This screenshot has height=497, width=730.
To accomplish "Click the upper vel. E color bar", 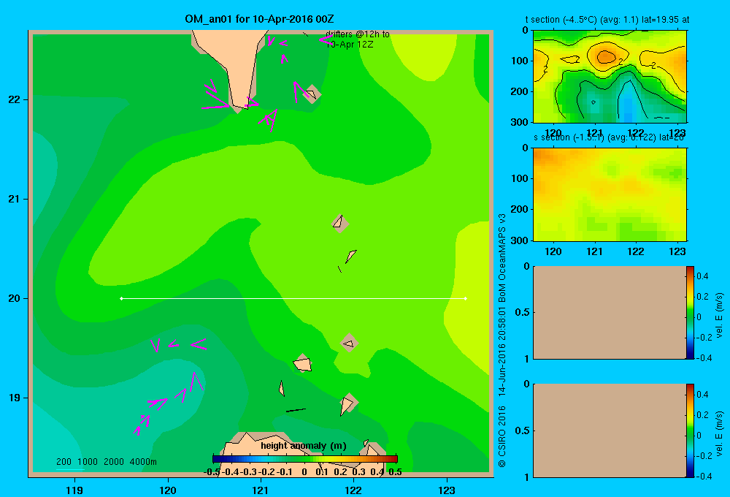I will pyautogui.click(x=690, y=312).
